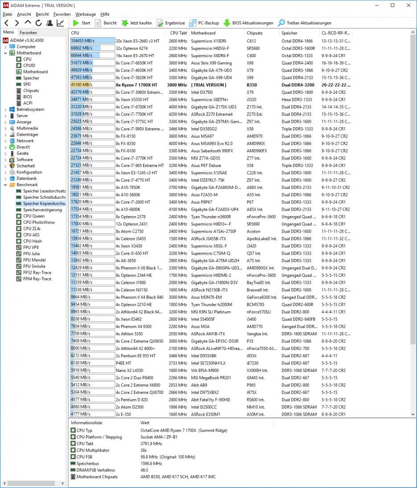Open CPU Queen benchmark
Viewport: 417px width, 488px height.
tap(30, 216)
